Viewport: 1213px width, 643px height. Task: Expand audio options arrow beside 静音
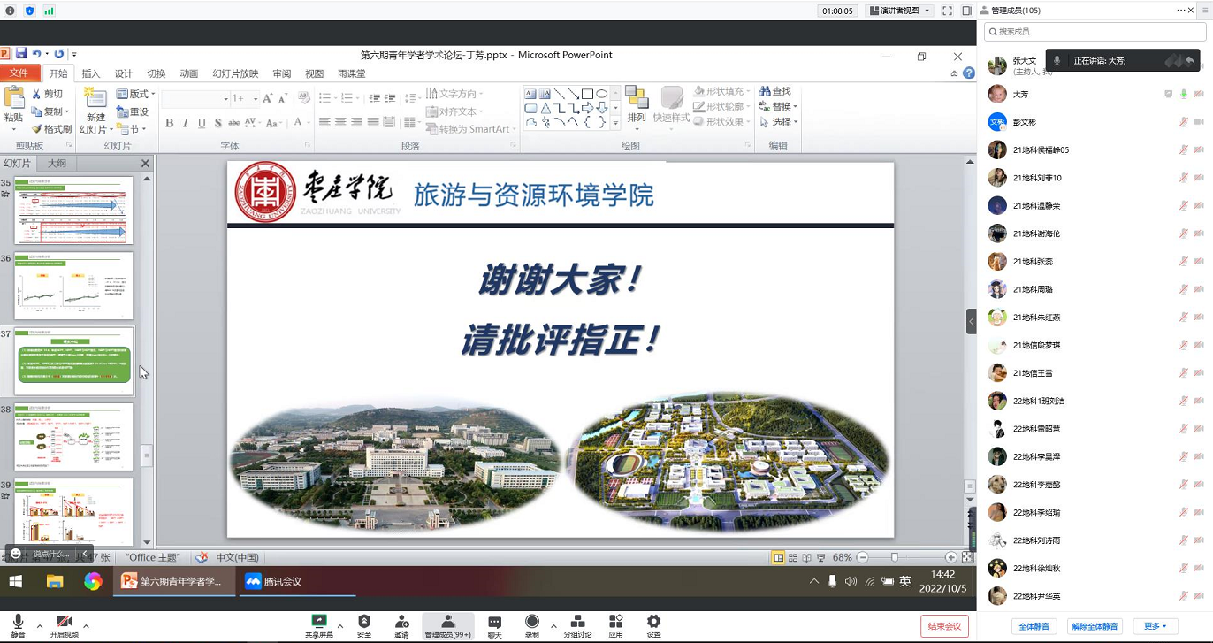point(39,626)
